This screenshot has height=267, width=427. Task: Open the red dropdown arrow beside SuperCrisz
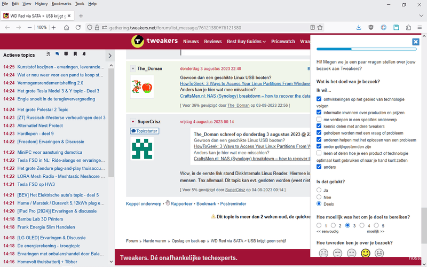133,122
